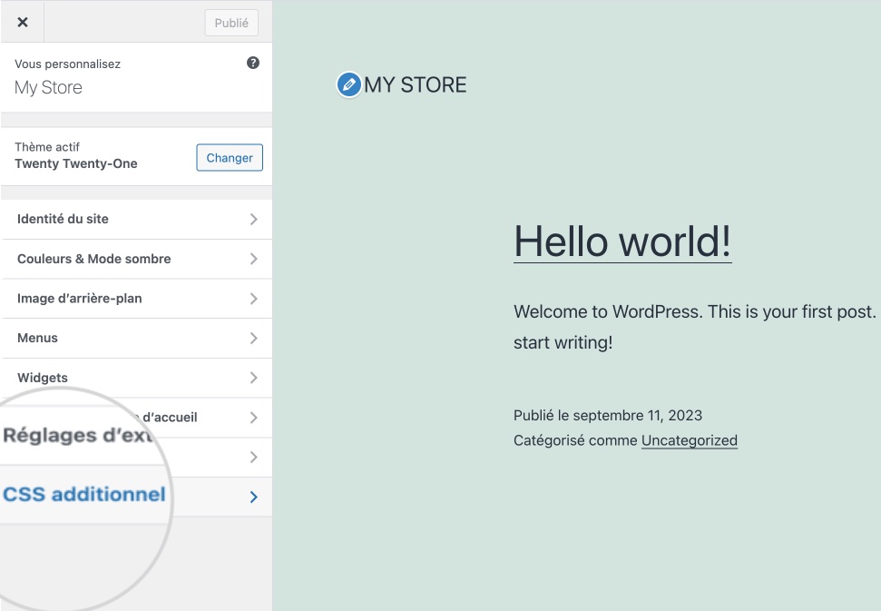Open the Identité du site section

(136, 219)
